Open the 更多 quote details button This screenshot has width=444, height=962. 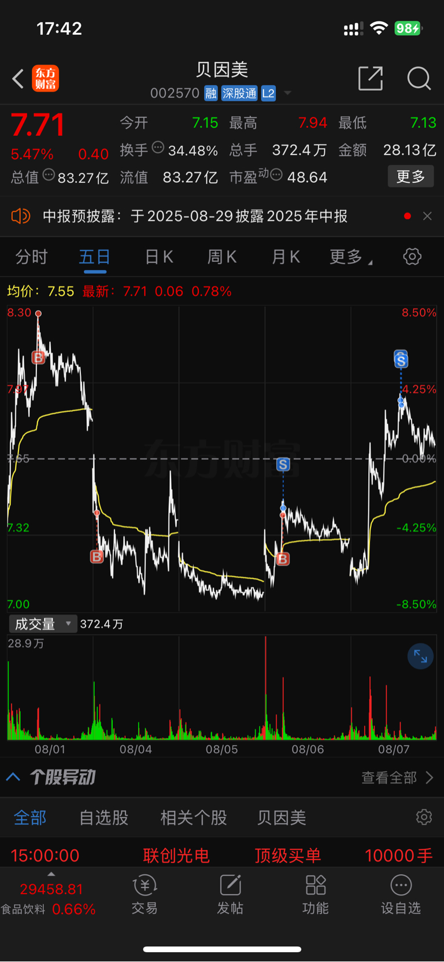[x=410, y=176]
